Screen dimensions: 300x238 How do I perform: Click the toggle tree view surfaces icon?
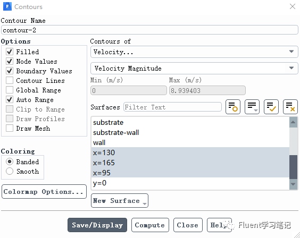233,107
